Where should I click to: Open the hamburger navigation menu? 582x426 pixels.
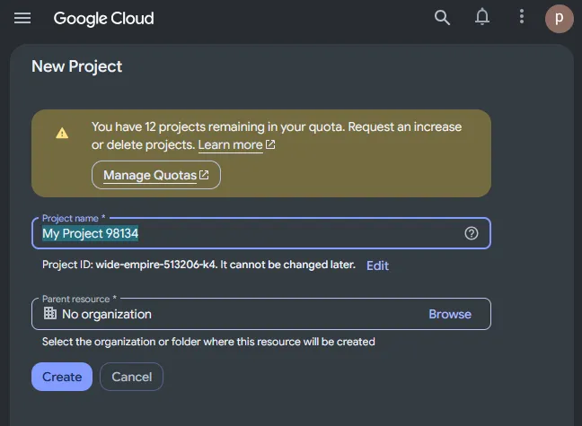click(22, 18)
